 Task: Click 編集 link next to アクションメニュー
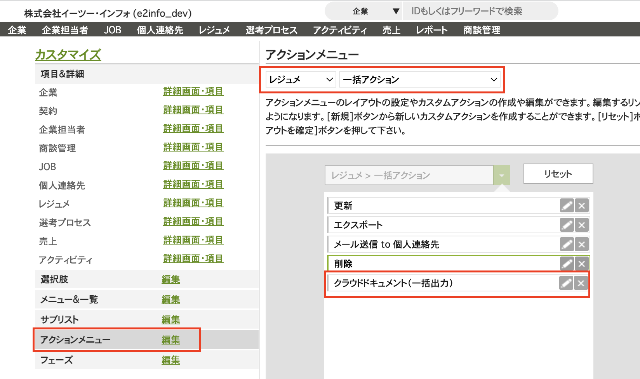point(171,340)
